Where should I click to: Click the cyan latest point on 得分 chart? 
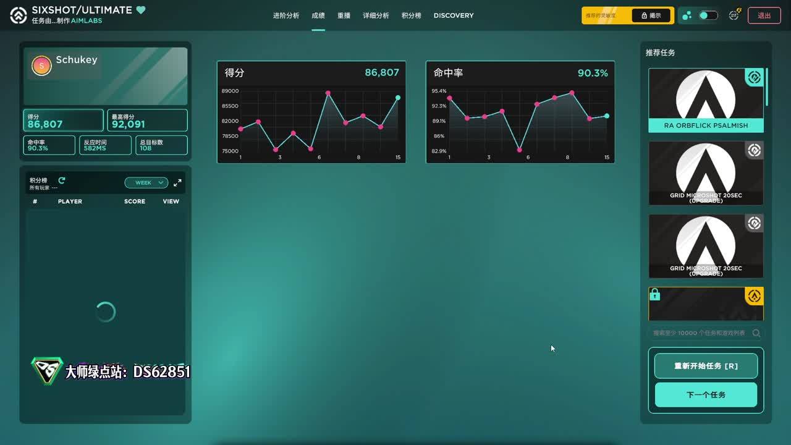coord(398,98)
